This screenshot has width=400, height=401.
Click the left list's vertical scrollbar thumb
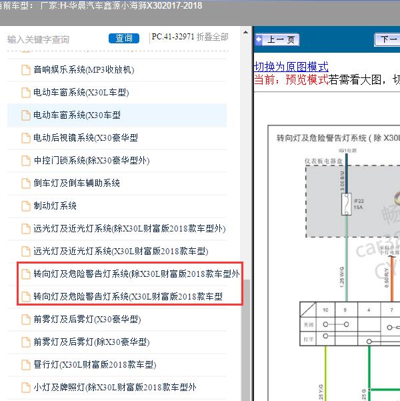(x=247, y=340)
